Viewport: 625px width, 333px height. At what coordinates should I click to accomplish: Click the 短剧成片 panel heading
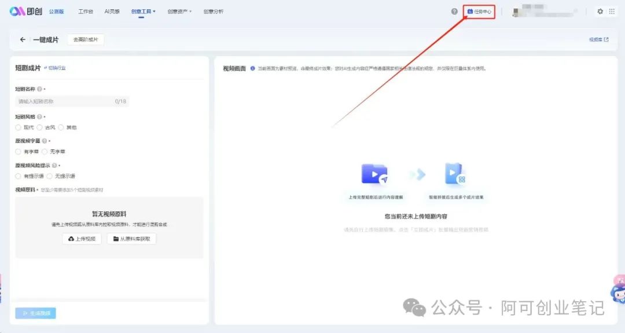tap(28, 68)
